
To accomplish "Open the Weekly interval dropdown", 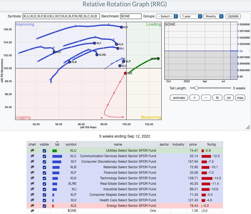I will pyautogui.click(x=213, y=16).
